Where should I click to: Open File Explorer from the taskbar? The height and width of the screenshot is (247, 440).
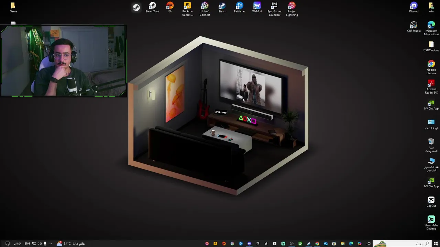(x=342, y=244)
